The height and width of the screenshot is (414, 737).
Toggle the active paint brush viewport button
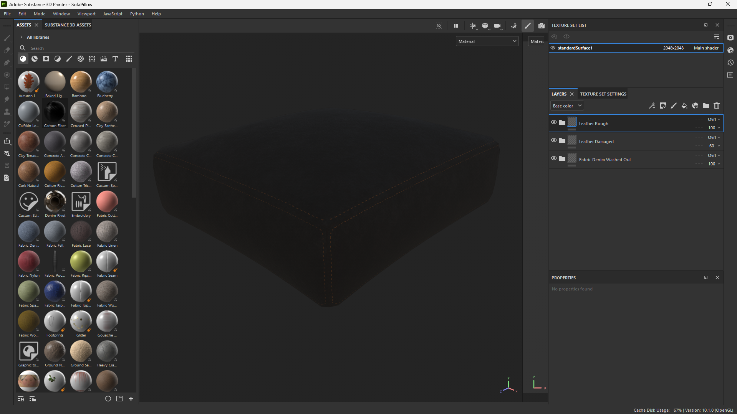[528, 26]
